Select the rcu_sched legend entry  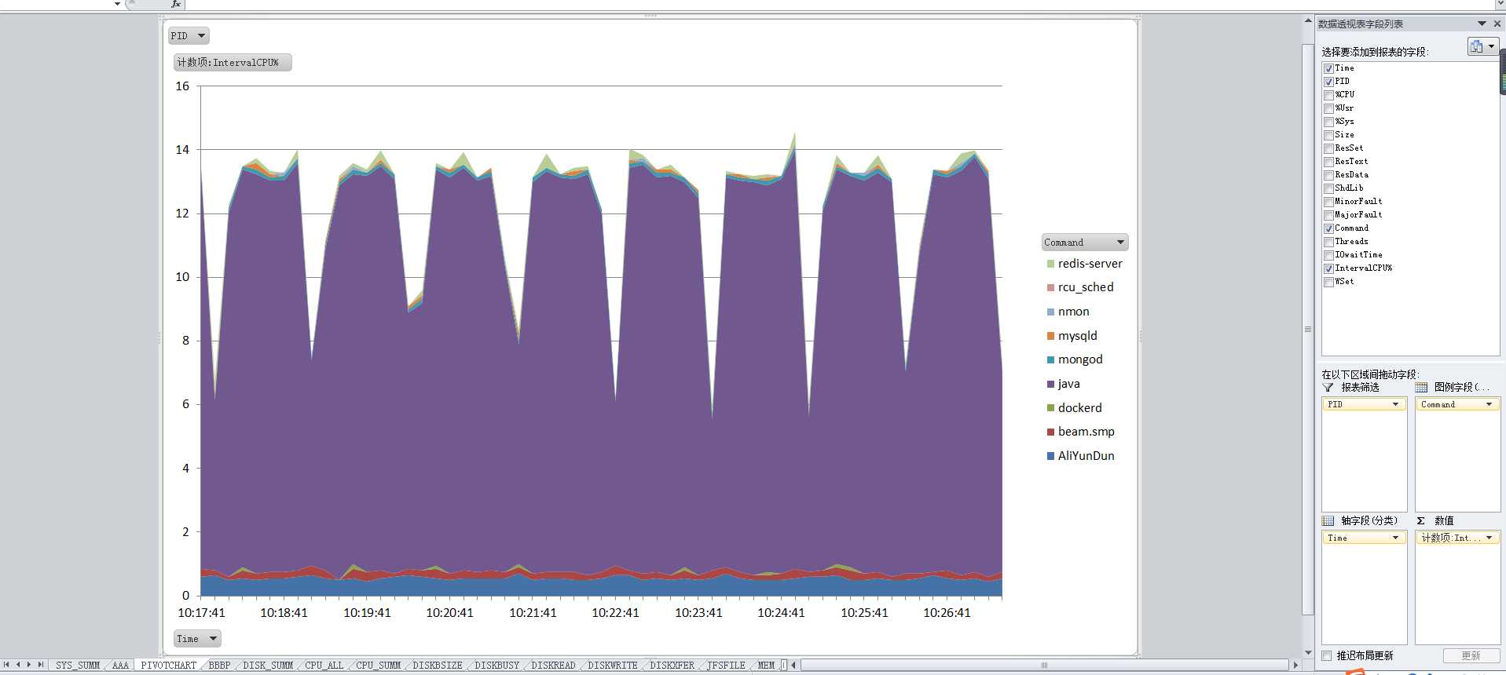[1086, 287]
